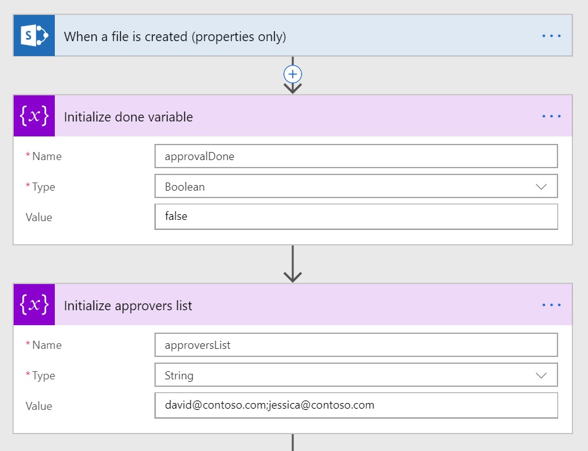
Task: Open the ellipsis menu for Initialize approvers list
Action: click(551, 305)
